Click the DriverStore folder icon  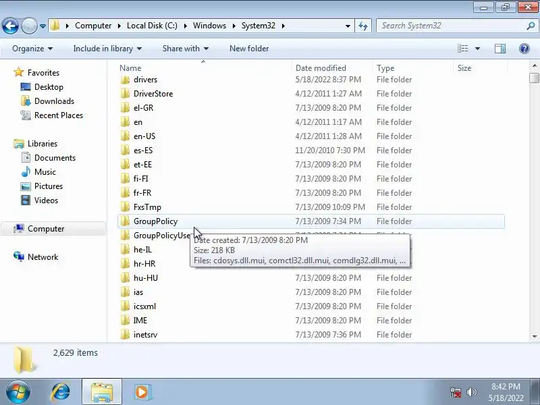coord(126,94)
